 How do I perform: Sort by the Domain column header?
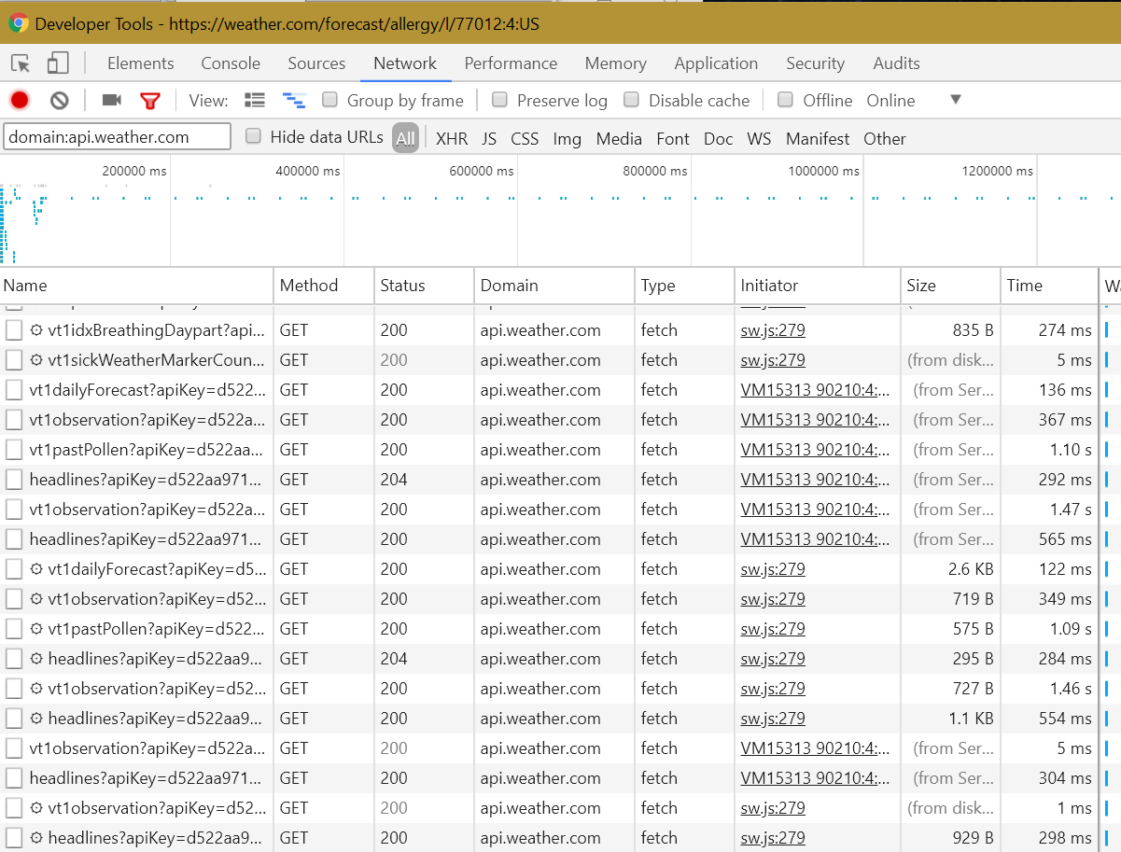554,286
